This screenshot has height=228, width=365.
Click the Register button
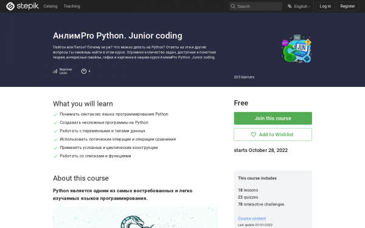click(x=347, y=6)
